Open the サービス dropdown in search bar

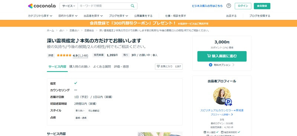tap(69, 6)
